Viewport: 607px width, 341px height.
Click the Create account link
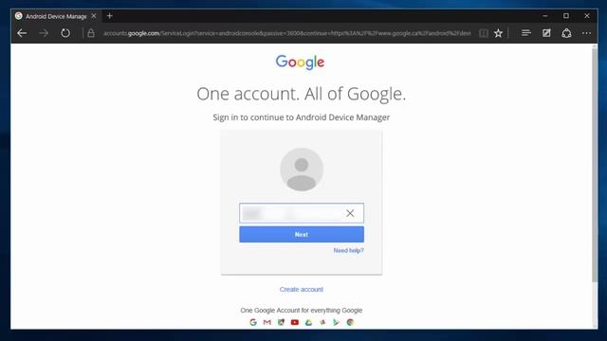[x=302, y=289]
